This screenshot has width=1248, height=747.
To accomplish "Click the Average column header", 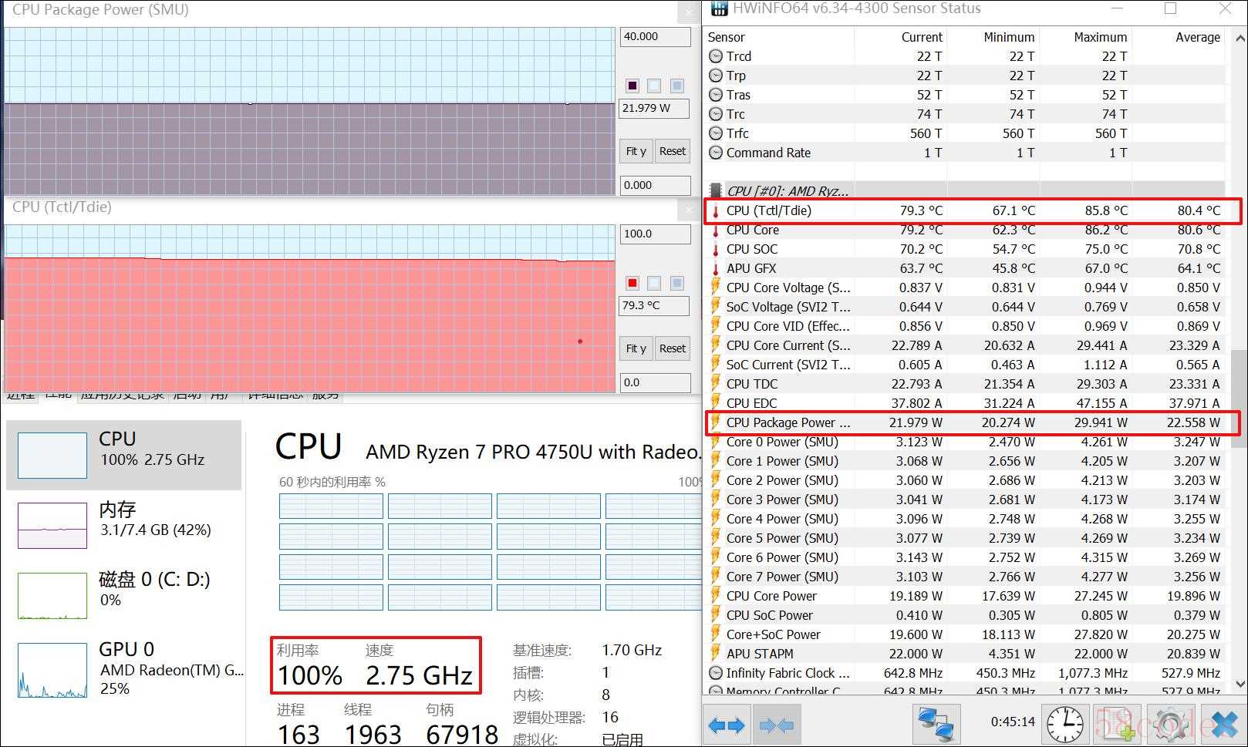I will point(1178,37).
